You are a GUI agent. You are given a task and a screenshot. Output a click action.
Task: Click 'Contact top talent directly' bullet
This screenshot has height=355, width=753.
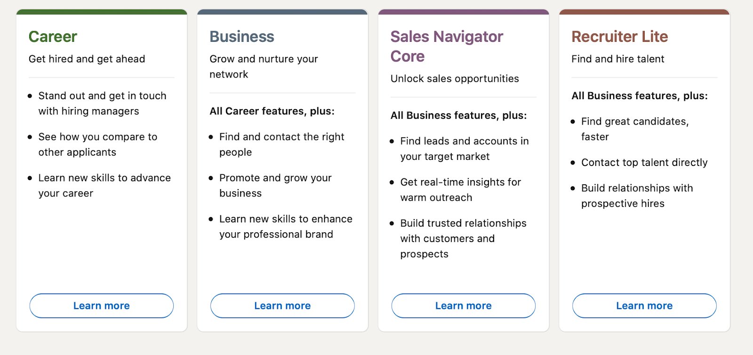point(644,163)
